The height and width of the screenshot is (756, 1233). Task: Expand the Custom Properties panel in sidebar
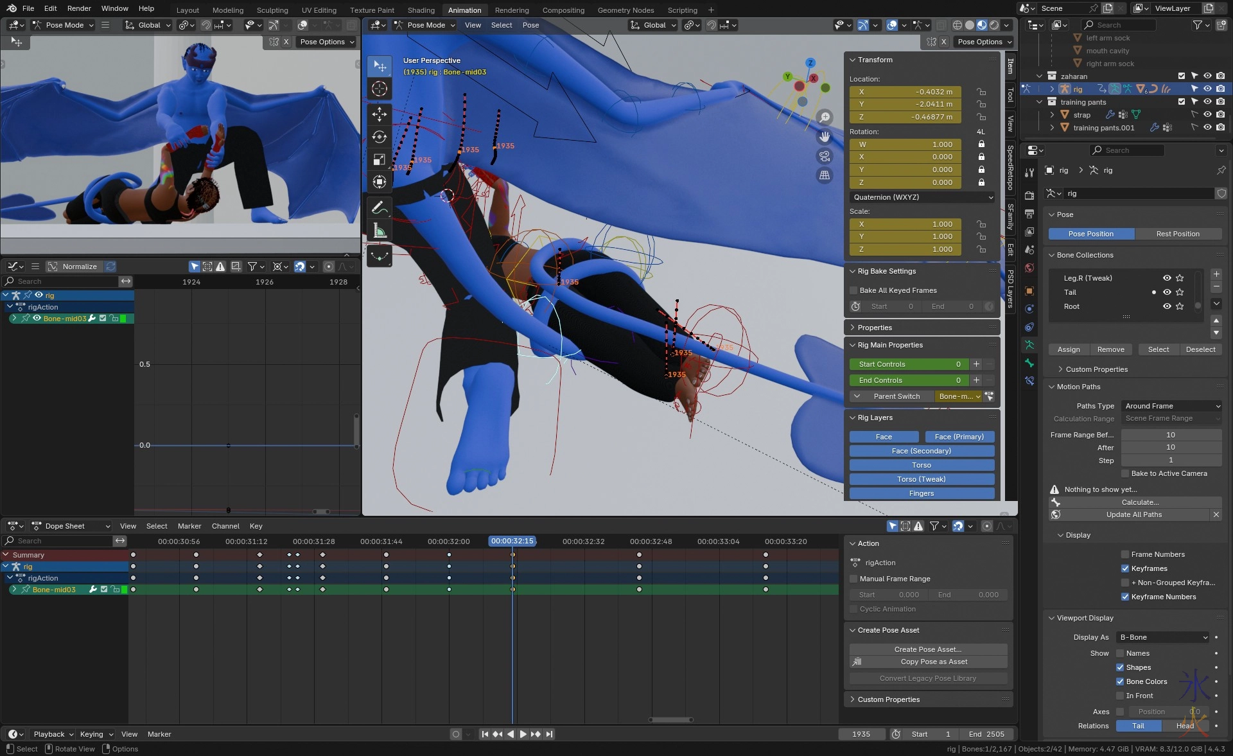(889, 699)
